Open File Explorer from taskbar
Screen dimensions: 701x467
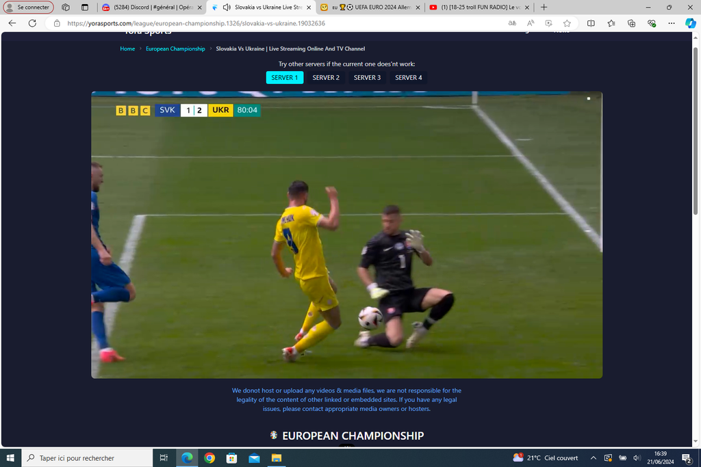coord(277,458)
